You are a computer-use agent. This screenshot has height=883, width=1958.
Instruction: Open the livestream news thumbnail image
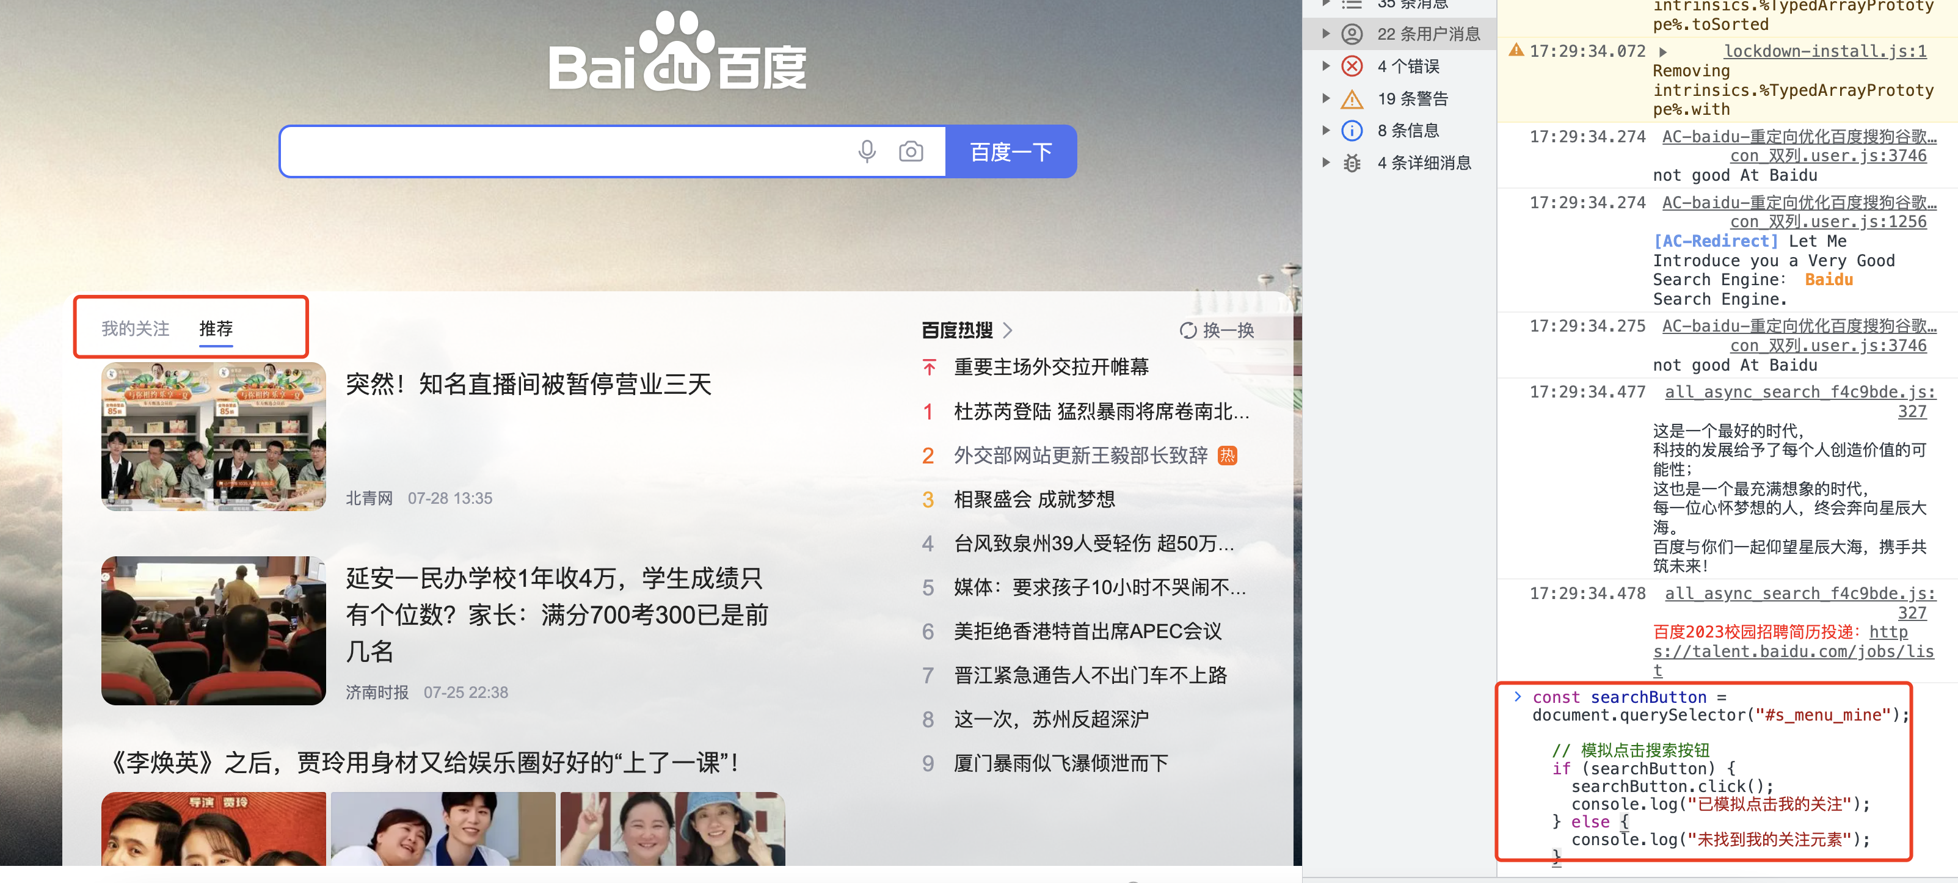click(x=214, y=436)
